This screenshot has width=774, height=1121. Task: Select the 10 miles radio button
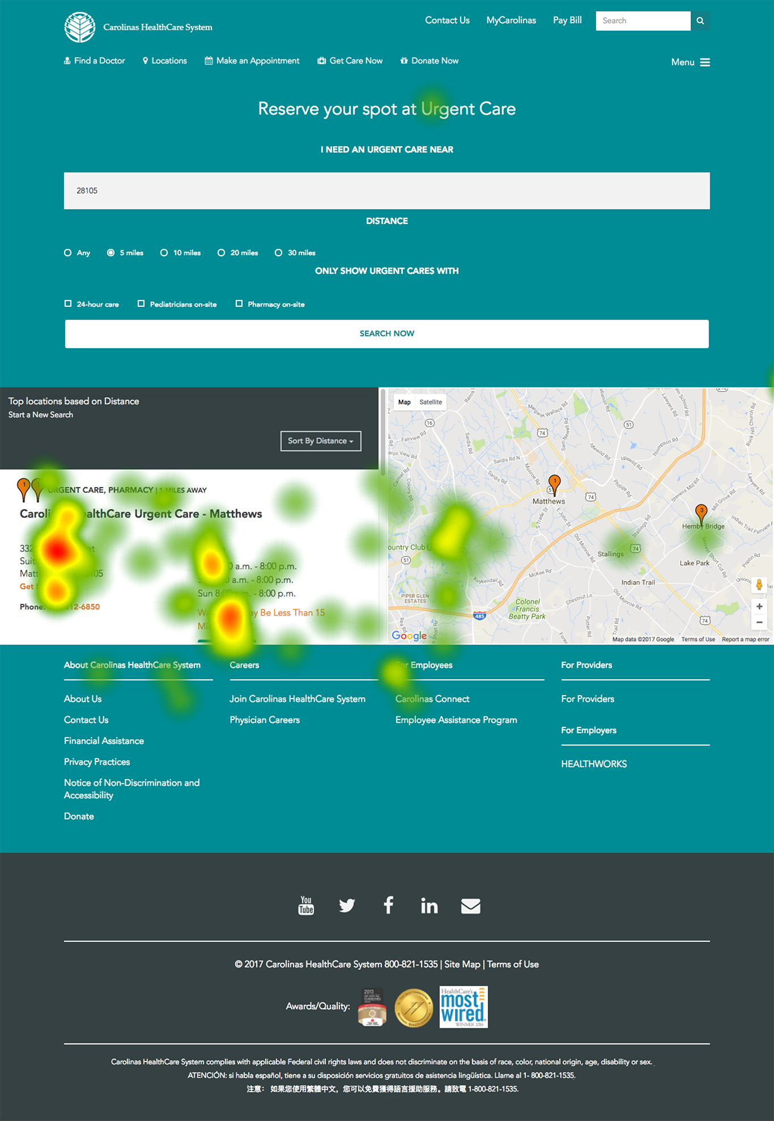click(164, 253)
